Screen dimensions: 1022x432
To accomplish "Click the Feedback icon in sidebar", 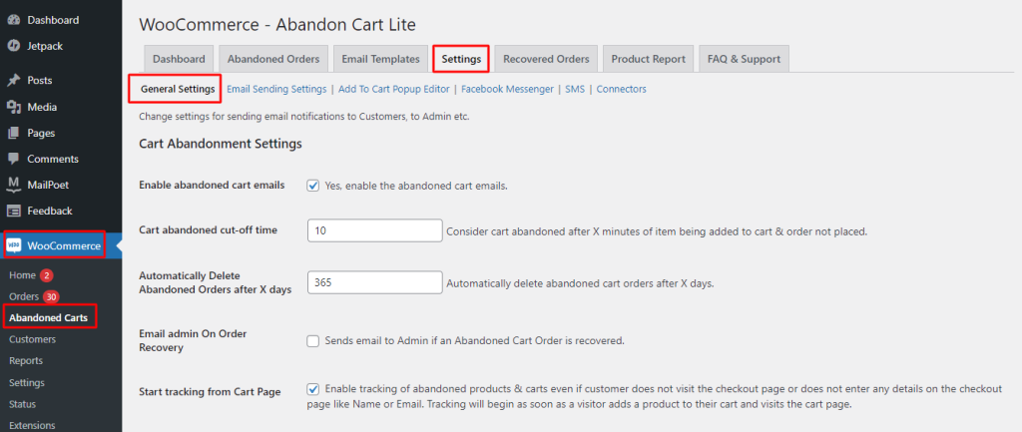I will (x=13, y=211).
